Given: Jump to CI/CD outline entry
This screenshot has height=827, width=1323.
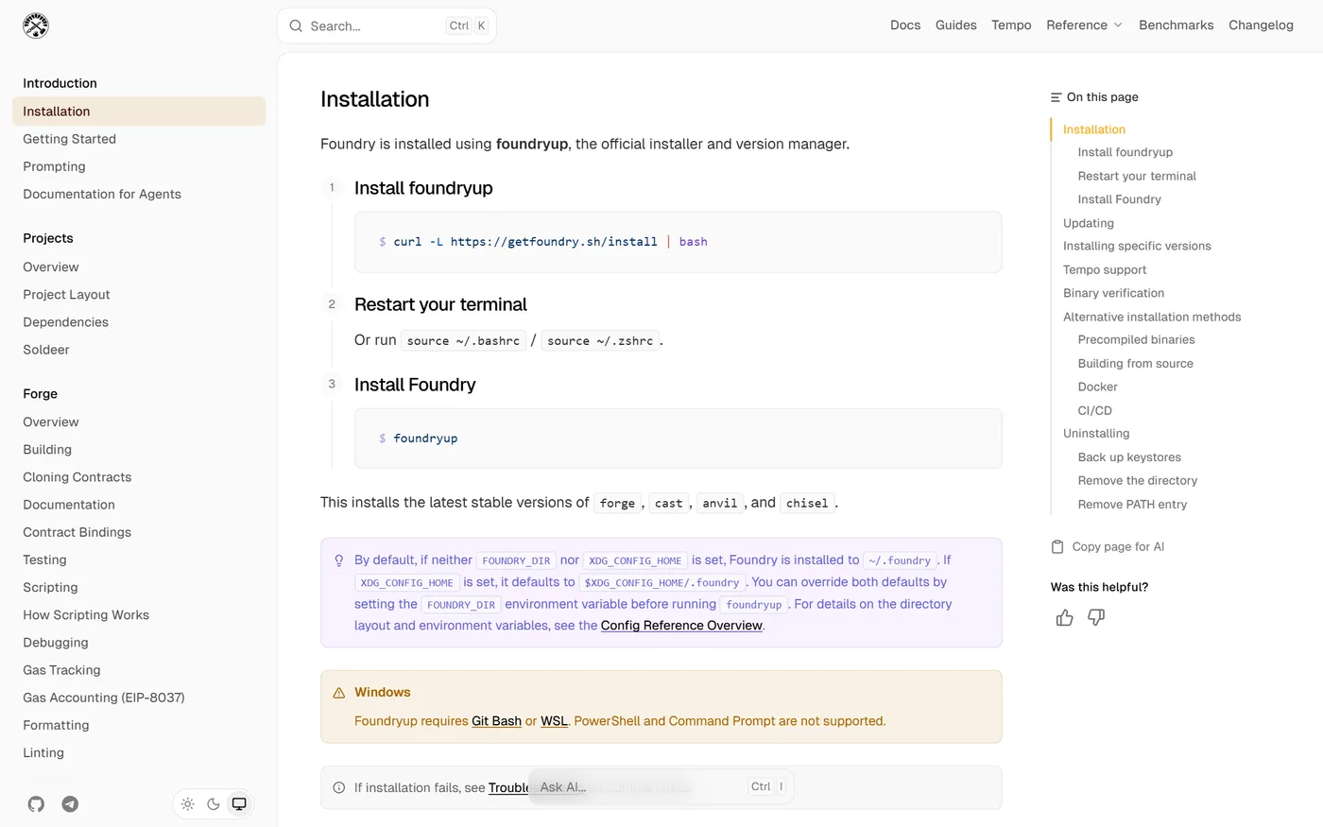Looking at the screenshot, I should click(1095, 410).
